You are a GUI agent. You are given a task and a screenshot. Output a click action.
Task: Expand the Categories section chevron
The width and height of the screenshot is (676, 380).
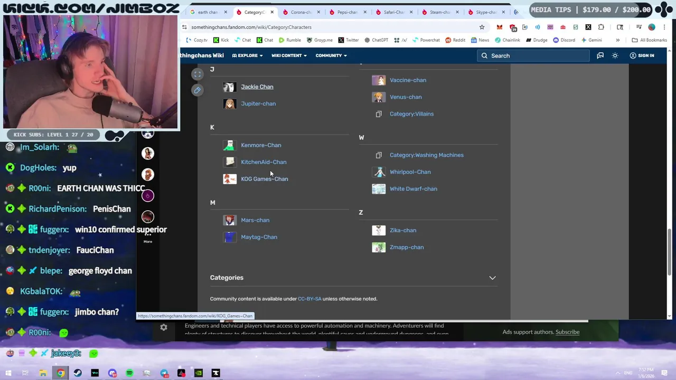492,278
